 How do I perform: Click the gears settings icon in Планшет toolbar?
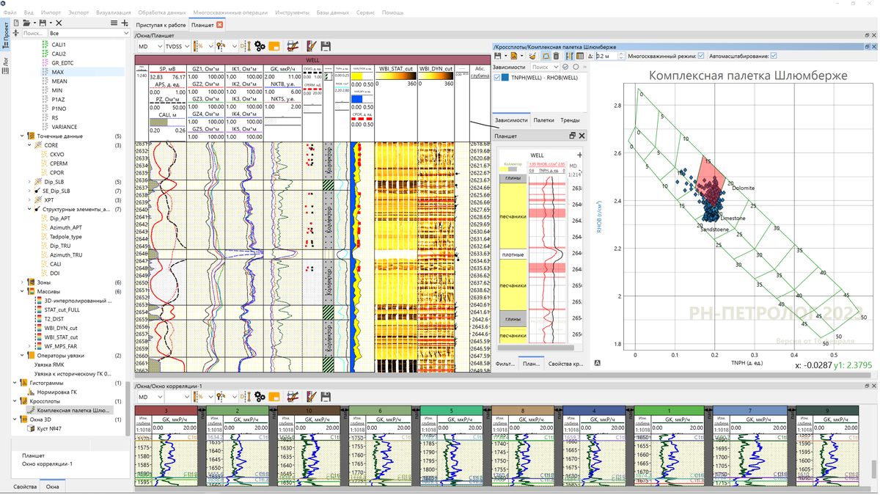coord(260,46)
